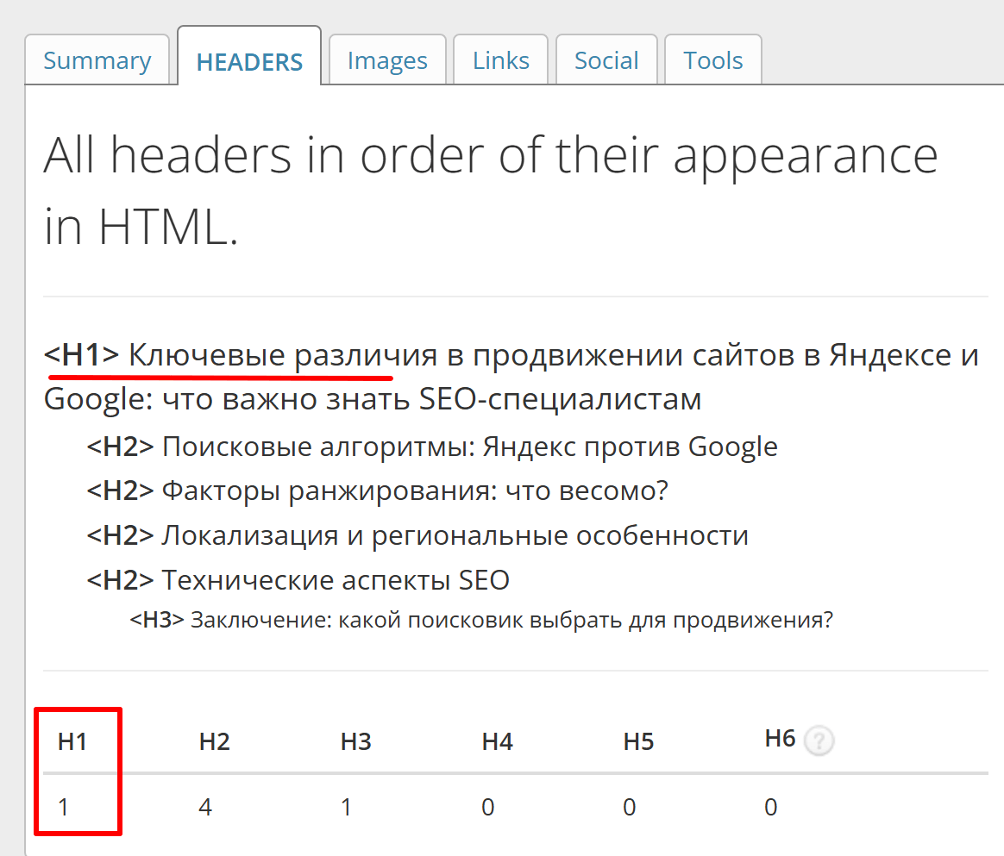The height and width of the screenshot is (856, 1004).
Task: Click the H4 column header
Action: tap(498, 741)
